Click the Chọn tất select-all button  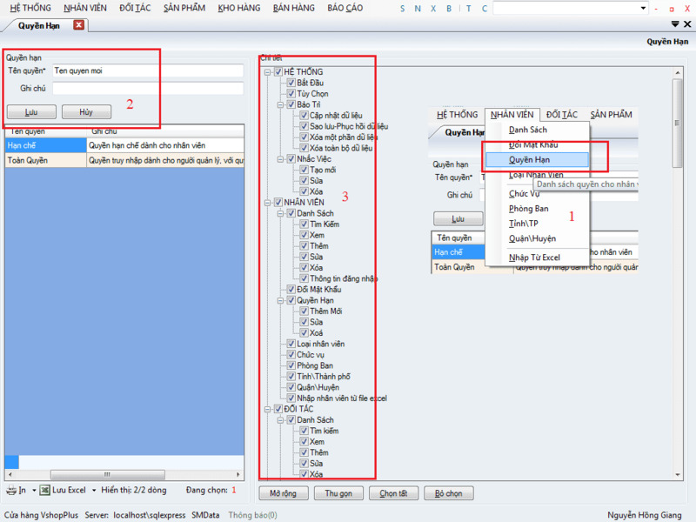(x=393, y=493)
